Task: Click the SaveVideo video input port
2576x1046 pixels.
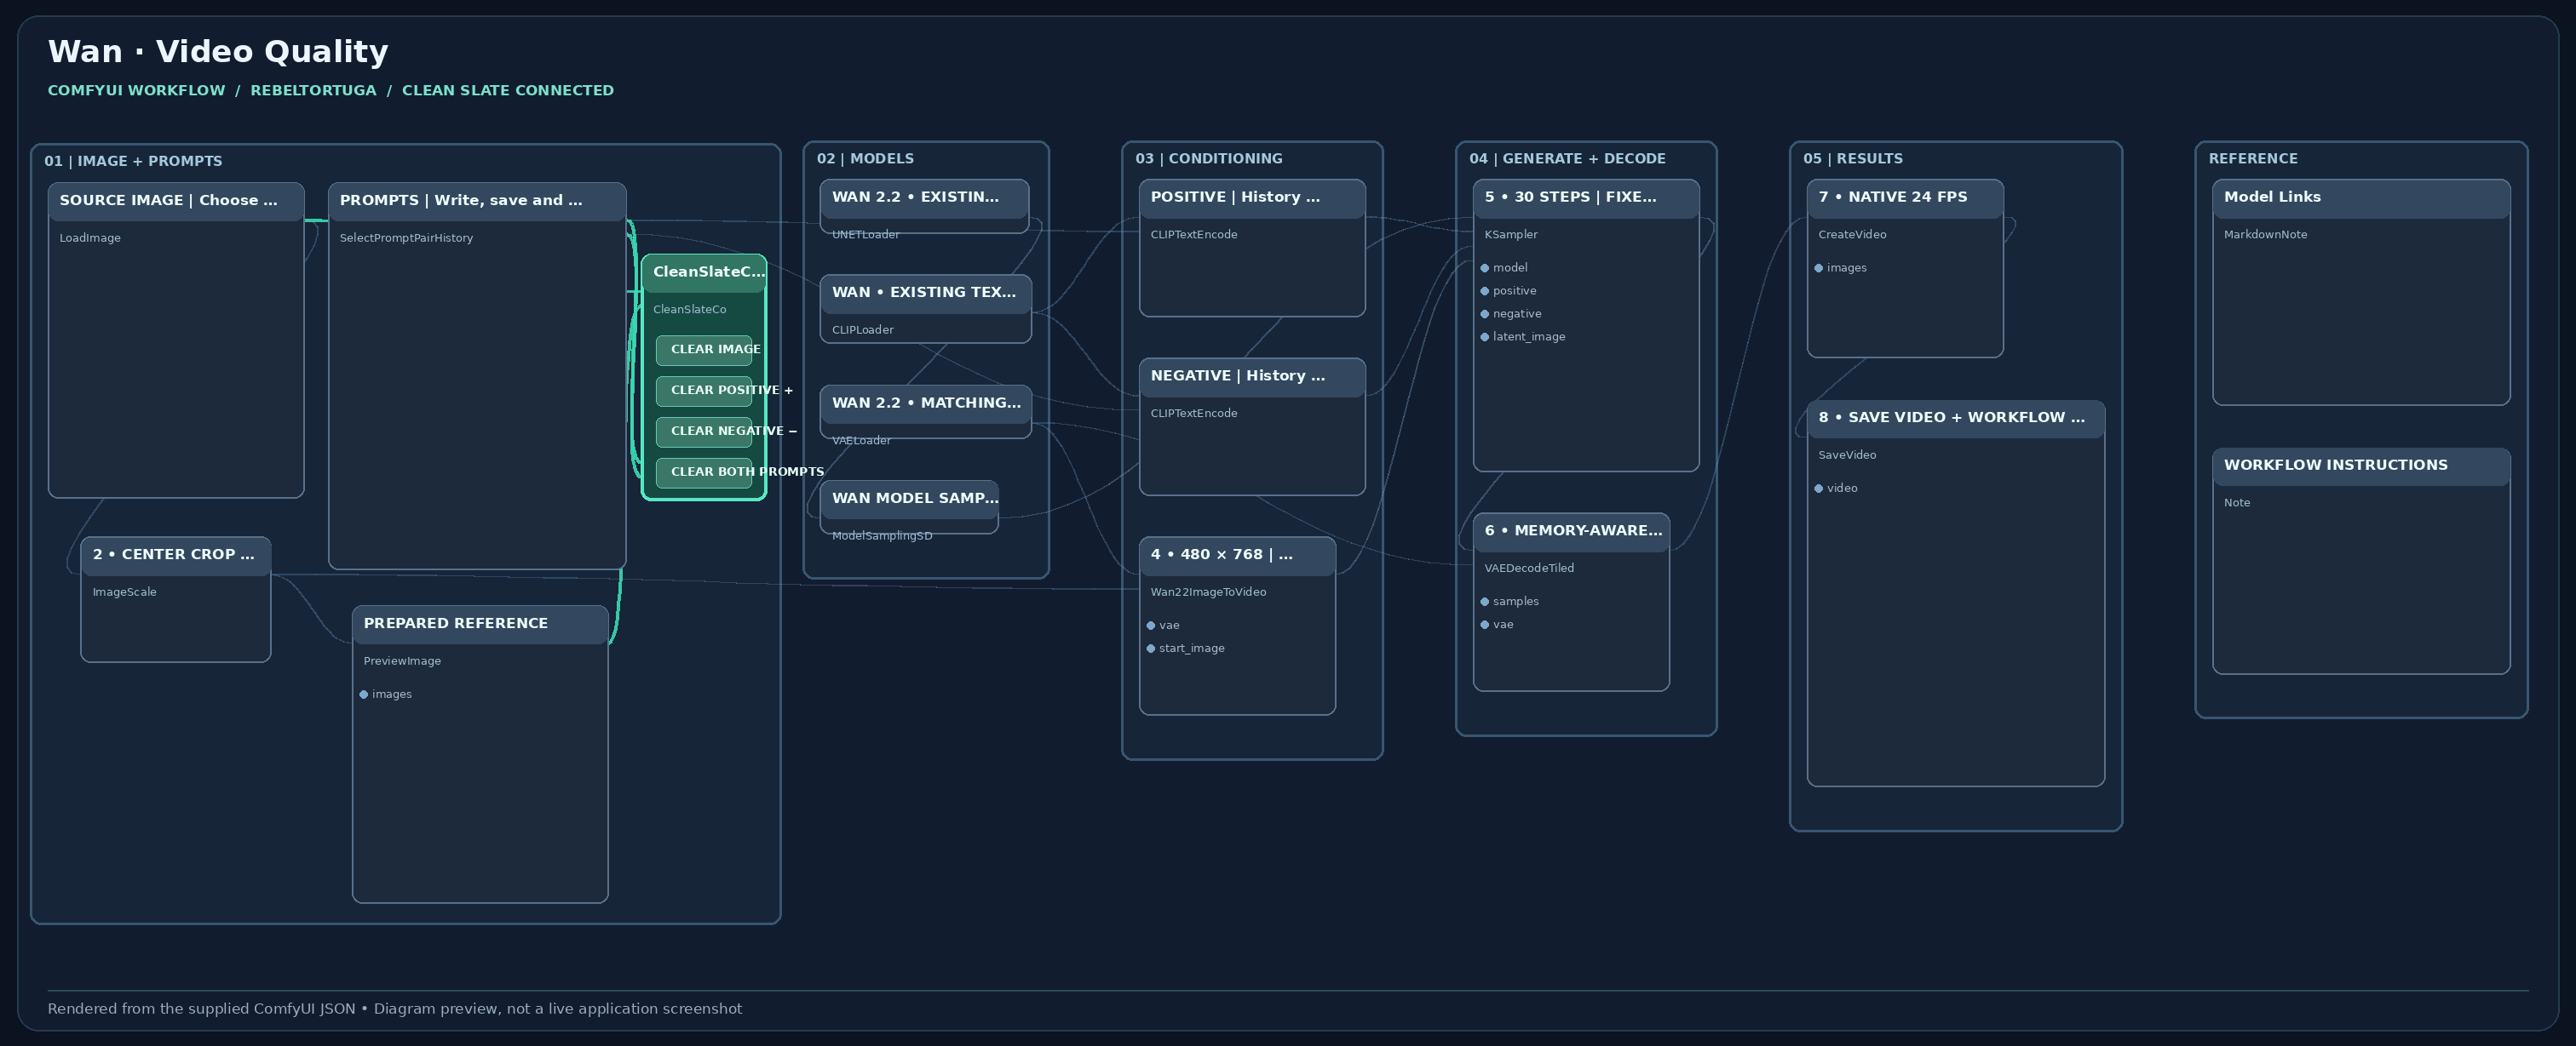Action: (x=1818, y=489)
